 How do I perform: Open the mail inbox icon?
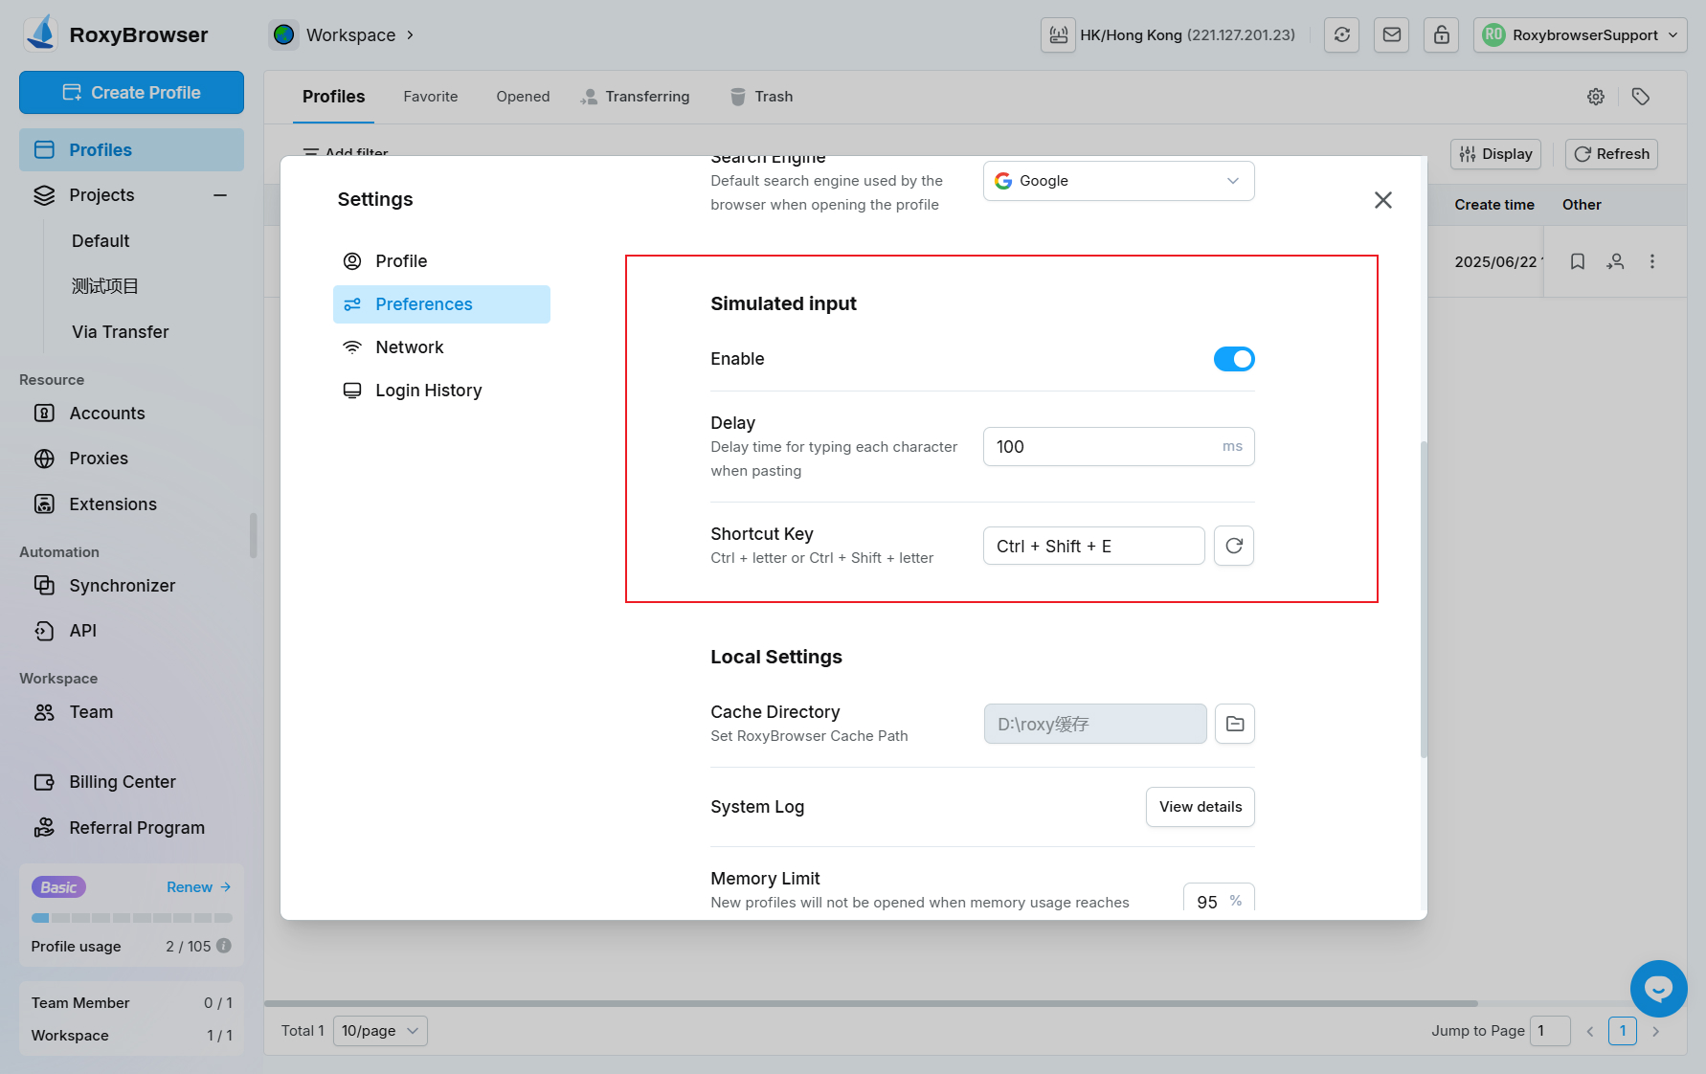1391,35
